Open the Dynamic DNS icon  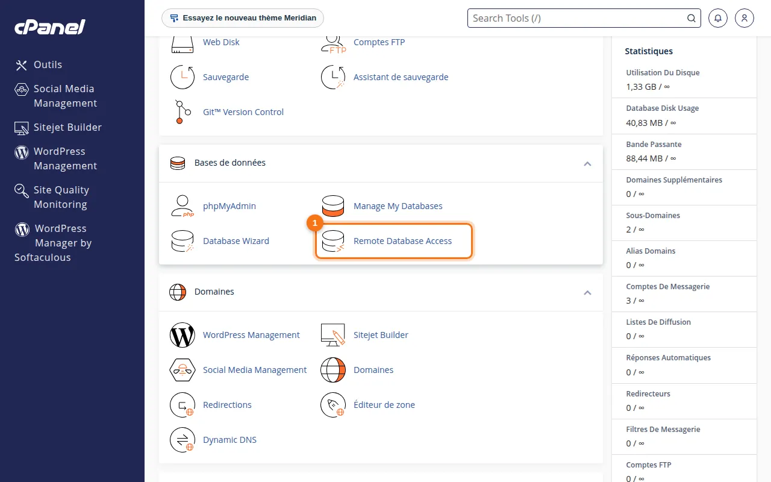[x=183, y=440]
